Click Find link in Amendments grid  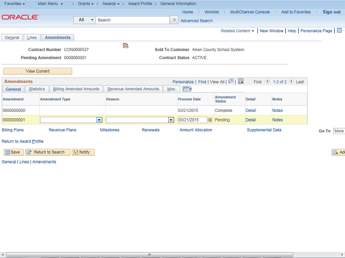point(202,82)
